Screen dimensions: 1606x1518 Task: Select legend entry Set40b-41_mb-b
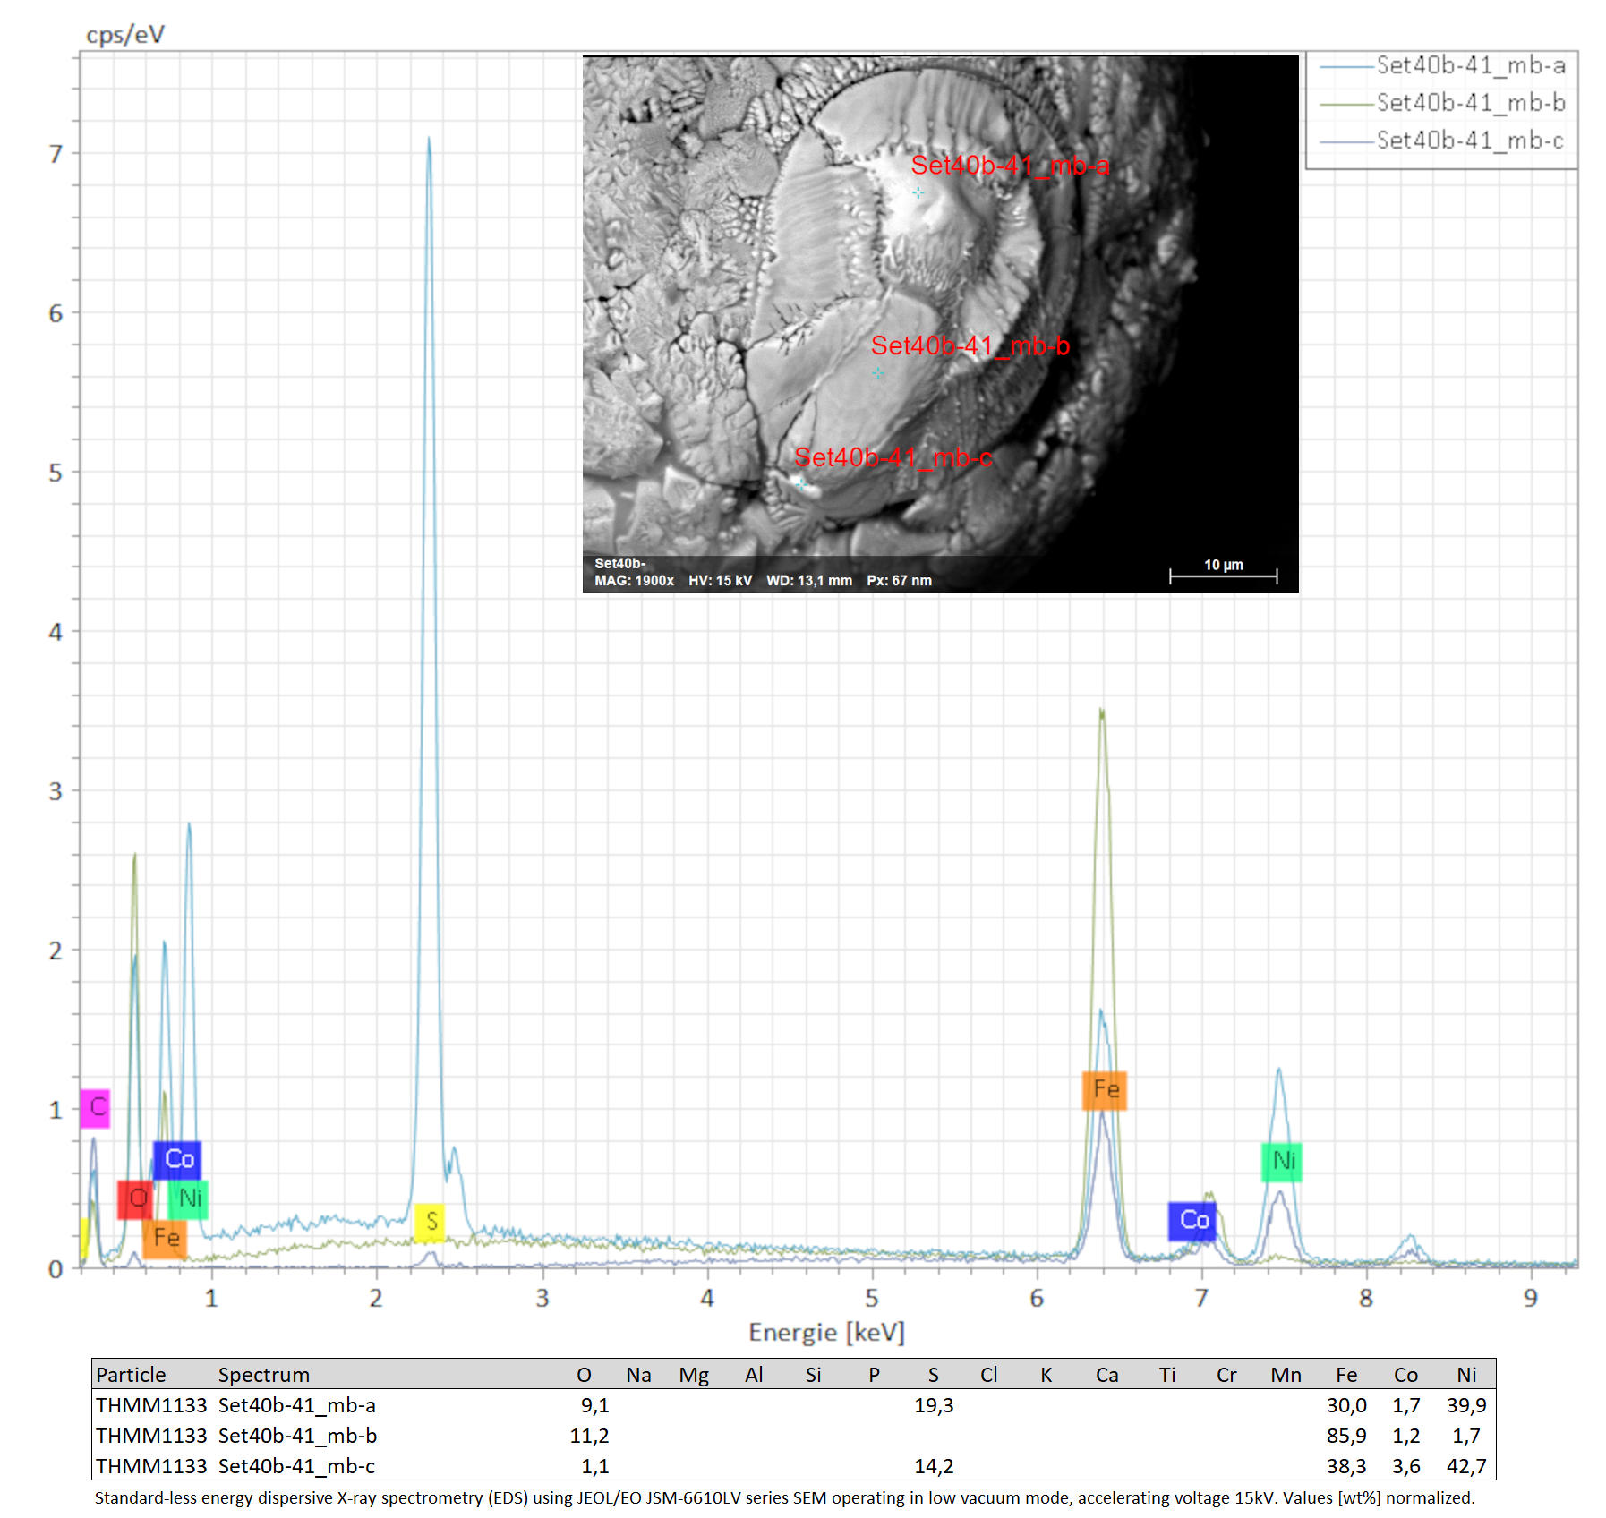[1442, 104]
